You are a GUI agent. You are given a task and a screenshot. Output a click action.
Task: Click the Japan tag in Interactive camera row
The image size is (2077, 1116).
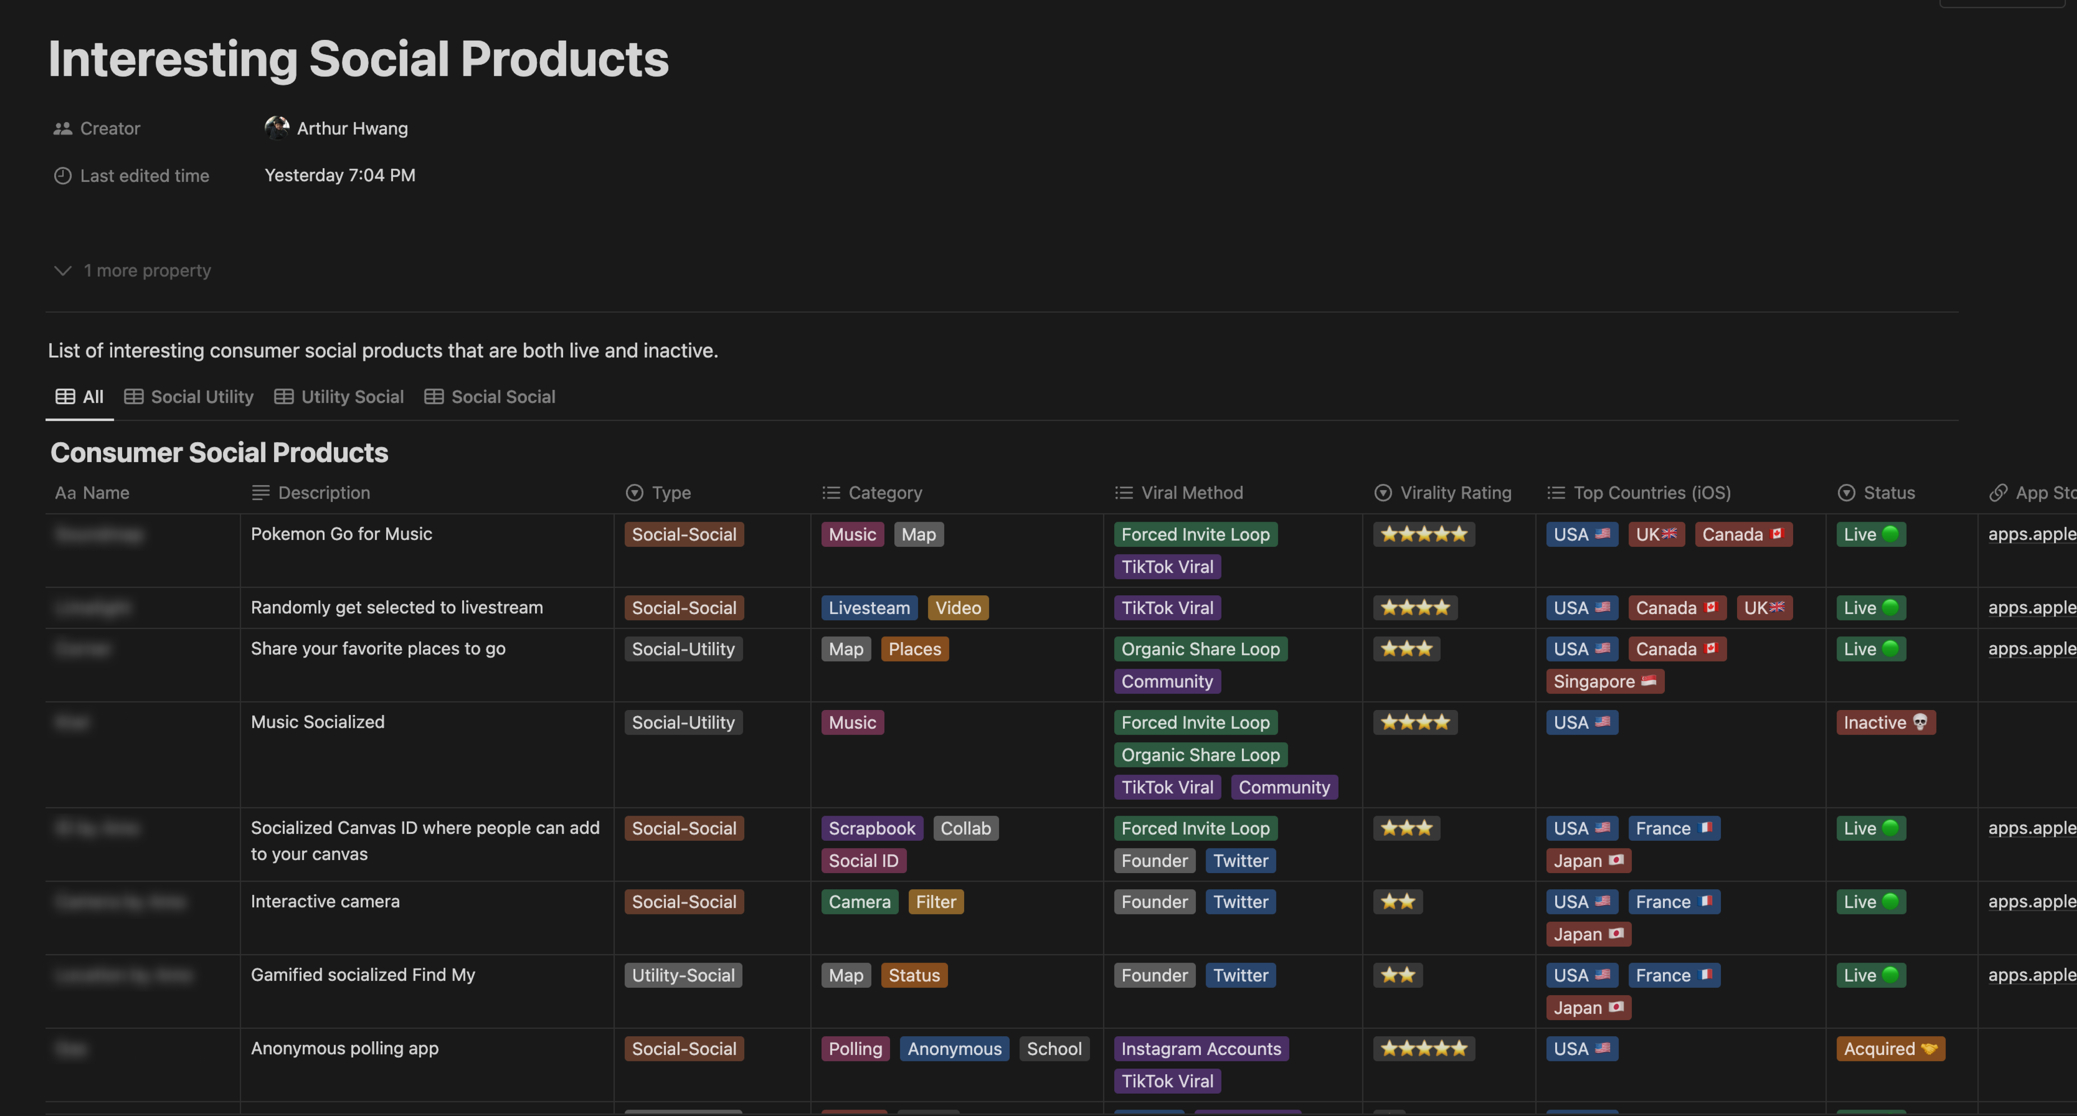1588,934
